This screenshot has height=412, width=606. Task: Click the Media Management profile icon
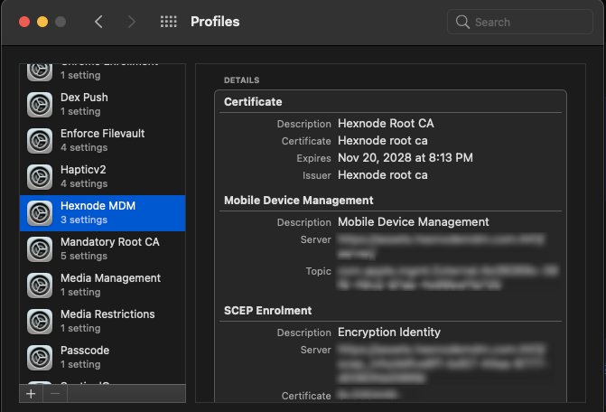coord(40,286)
